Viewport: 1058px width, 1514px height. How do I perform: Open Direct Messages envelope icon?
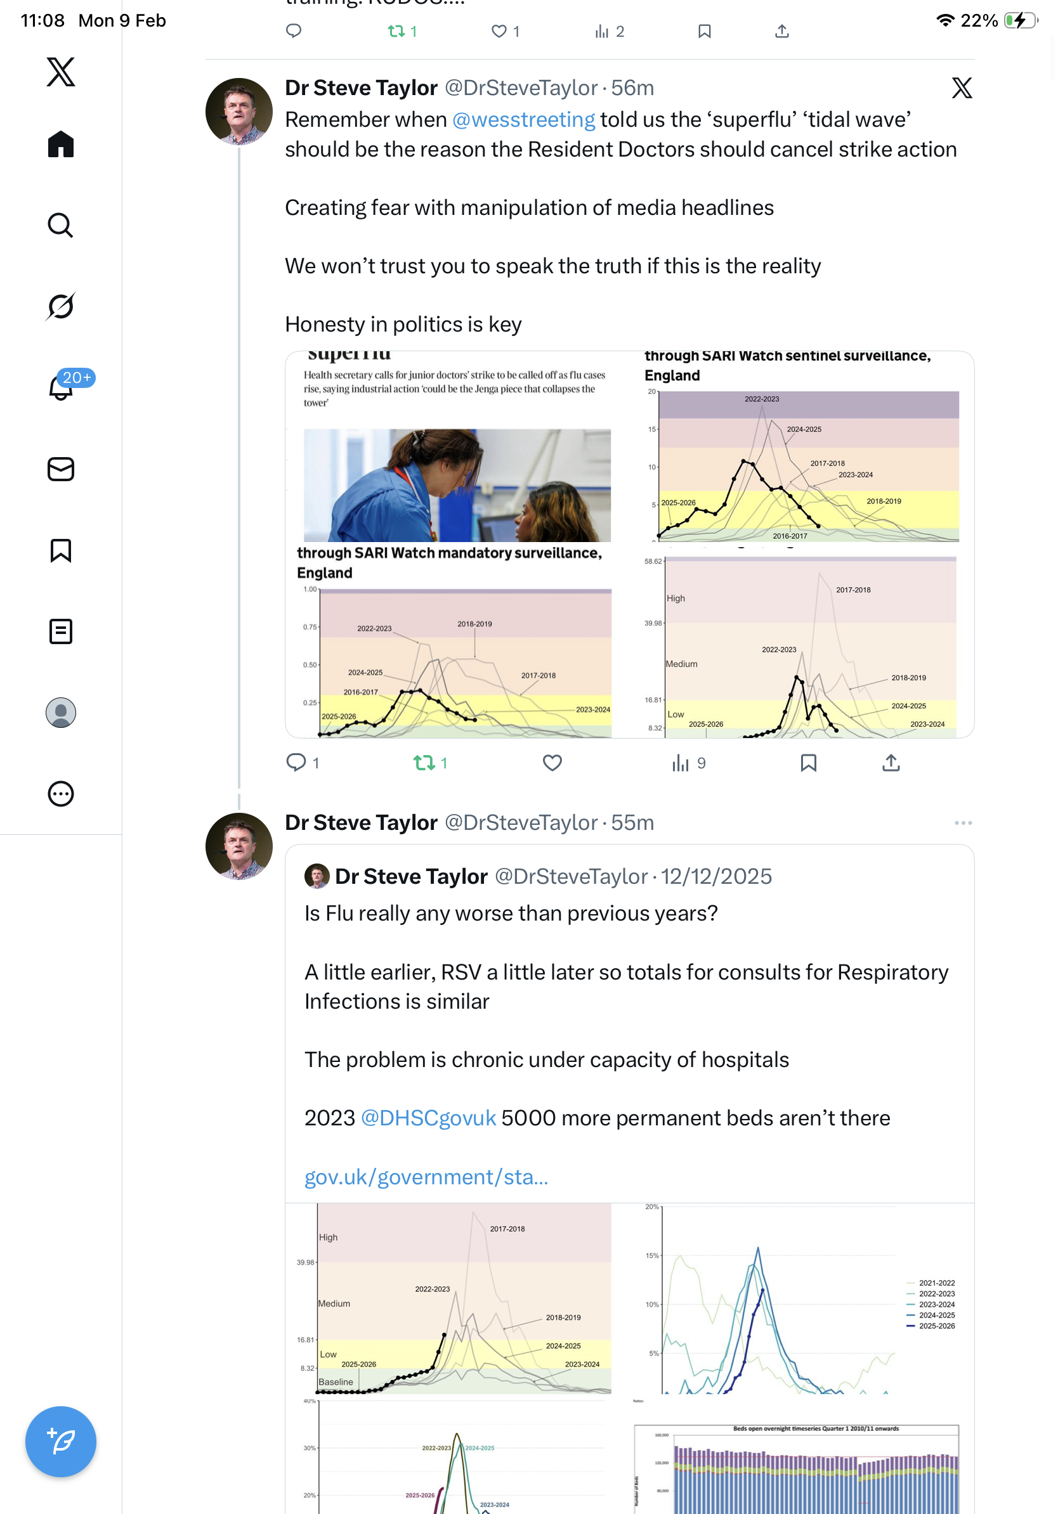[61, 469]
